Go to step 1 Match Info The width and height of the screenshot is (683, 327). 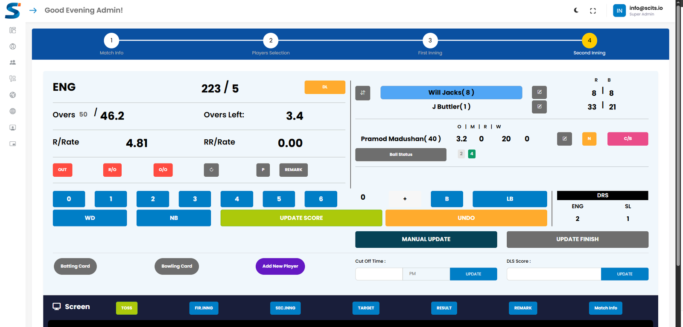111,41
